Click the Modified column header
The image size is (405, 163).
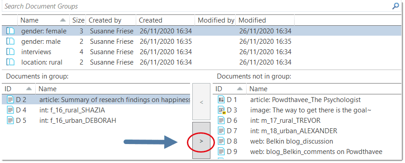tap(265, 20)
